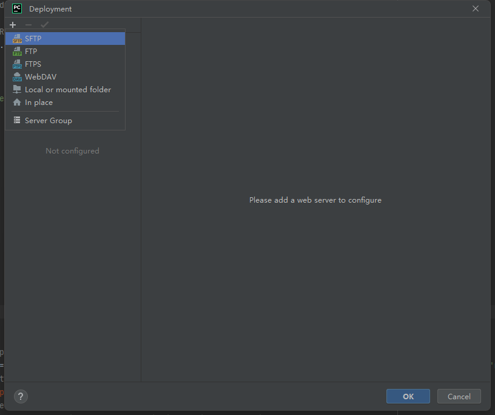Click the checkmark Use as Default icon
The image size is (495, 415).
point(44,25)
